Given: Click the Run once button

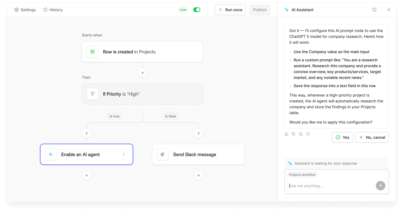Looking at the screenshot, I should 230,10.
